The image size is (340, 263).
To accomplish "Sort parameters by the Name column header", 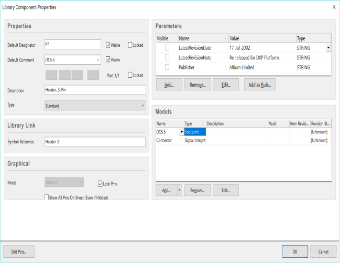I will coord(202,38).
